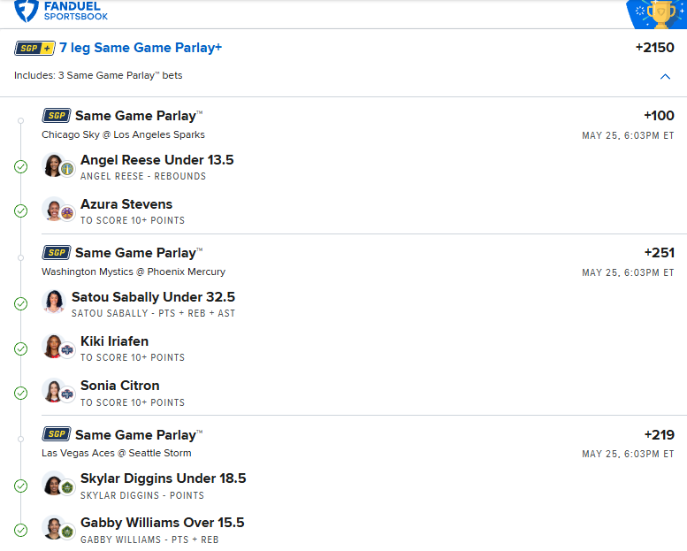Click the SGP badge for Chicago Sky game
The height and width of the screenshot is (551, 687).
tap(57, 116)
